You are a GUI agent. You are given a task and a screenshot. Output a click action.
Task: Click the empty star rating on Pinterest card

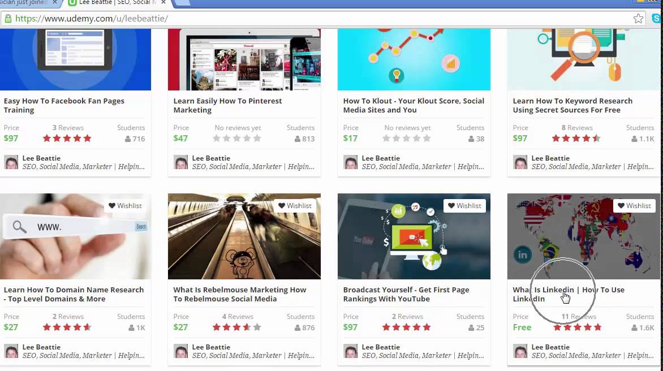237,138
